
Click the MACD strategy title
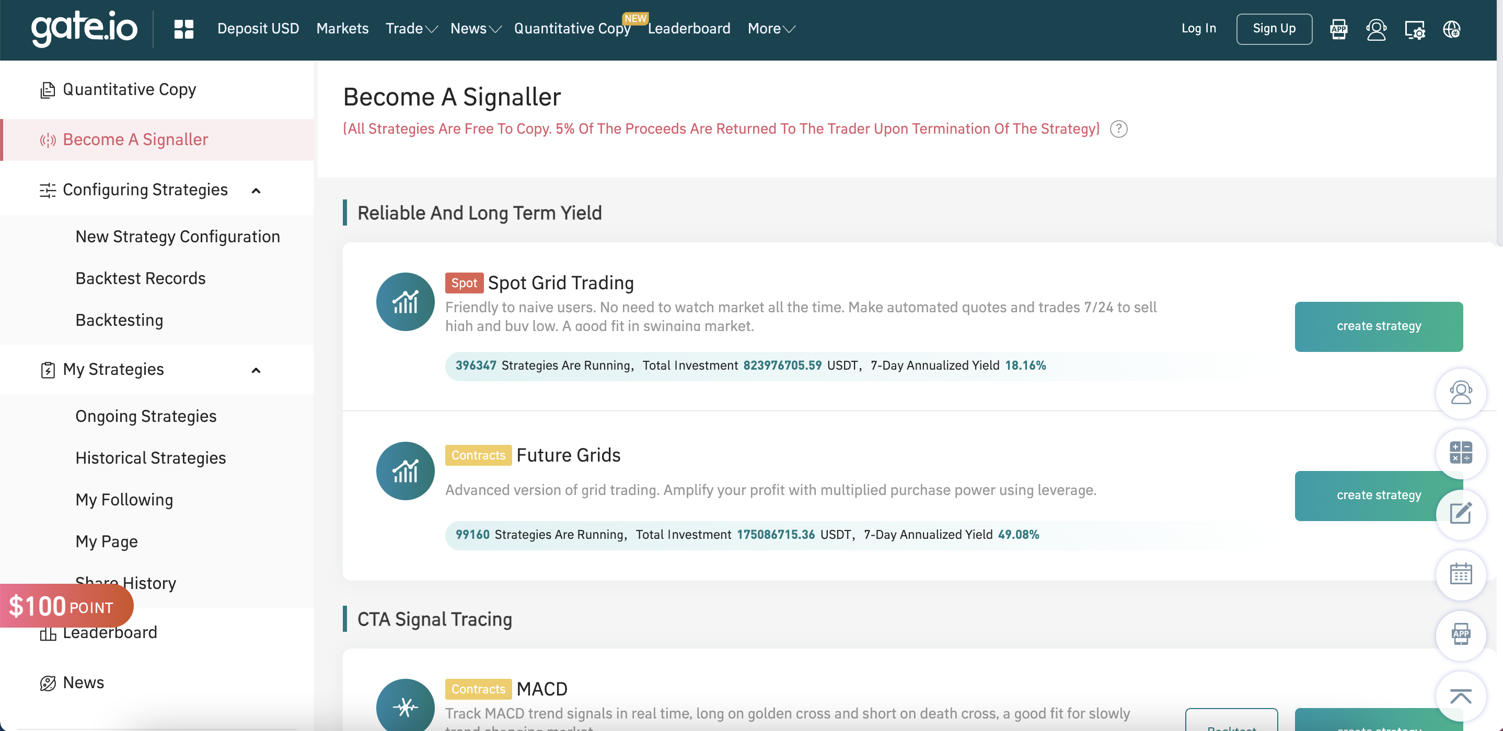click(x=542, y=689)
